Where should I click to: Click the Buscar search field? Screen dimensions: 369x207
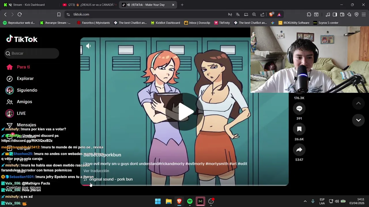32,53
